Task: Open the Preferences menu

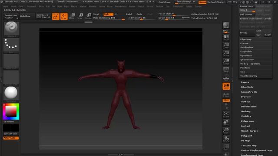Action: tap(121, 6)
